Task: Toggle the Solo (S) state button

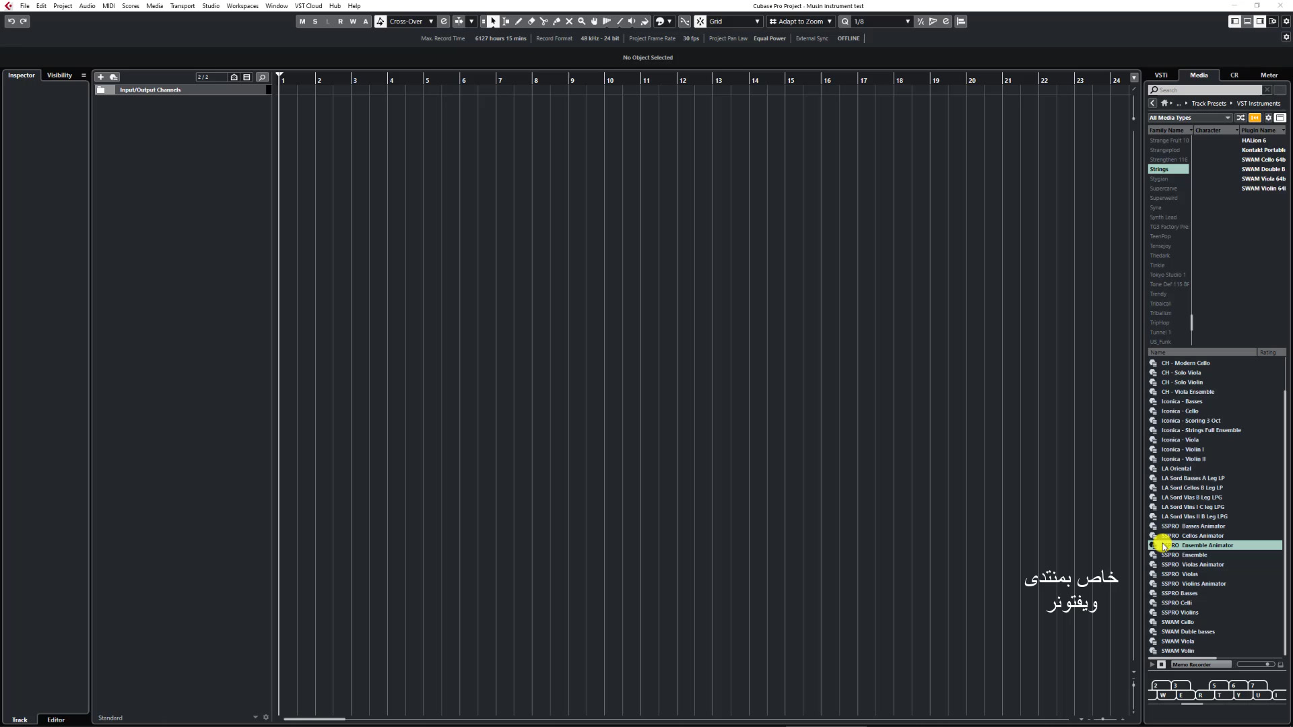Action: (x=315, y=22)
